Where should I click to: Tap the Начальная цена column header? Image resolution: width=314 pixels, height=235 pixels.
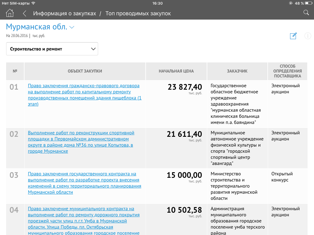click(176, 71)
